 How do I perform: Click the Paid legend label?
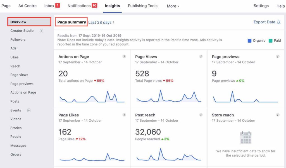277,41
